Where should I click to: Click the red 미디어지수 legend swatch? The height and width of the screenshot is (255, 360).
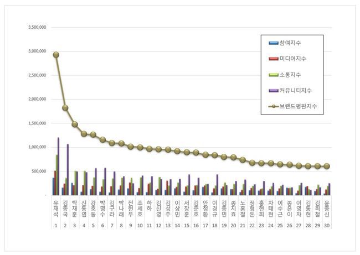pyautogui.click(x=275, y=59)
